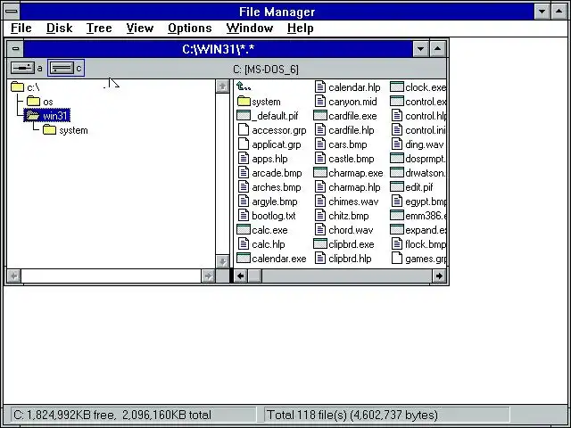
Task: Click the Total 118 file(s) status text
Action: click(x=352, y=415)
